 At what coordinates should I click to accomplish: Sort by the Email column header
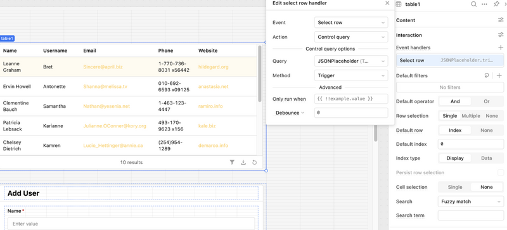click(89, 51)
